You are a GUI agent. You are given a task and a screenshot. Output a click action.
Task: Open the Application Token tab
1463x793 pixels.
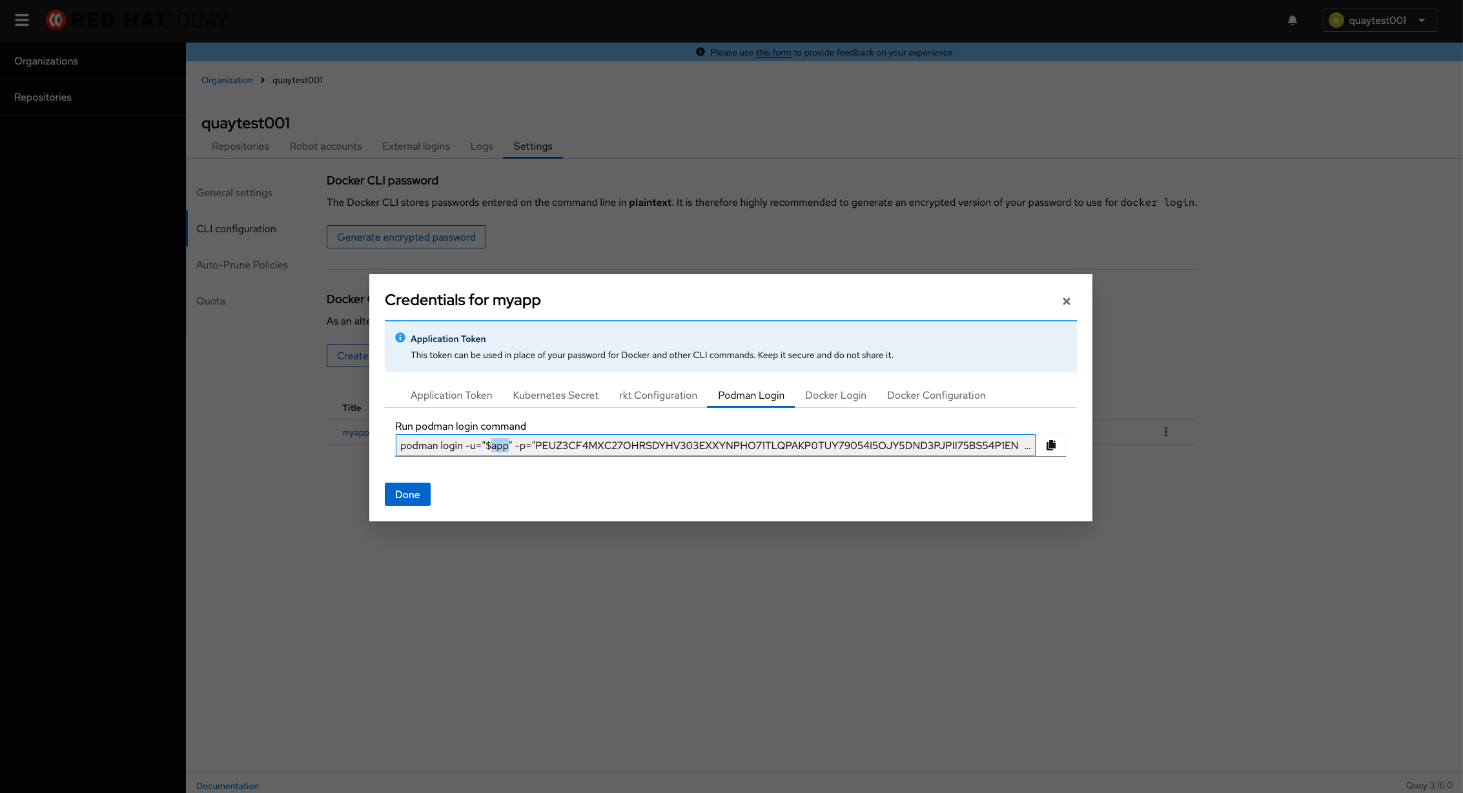click(x=451, y=395)
